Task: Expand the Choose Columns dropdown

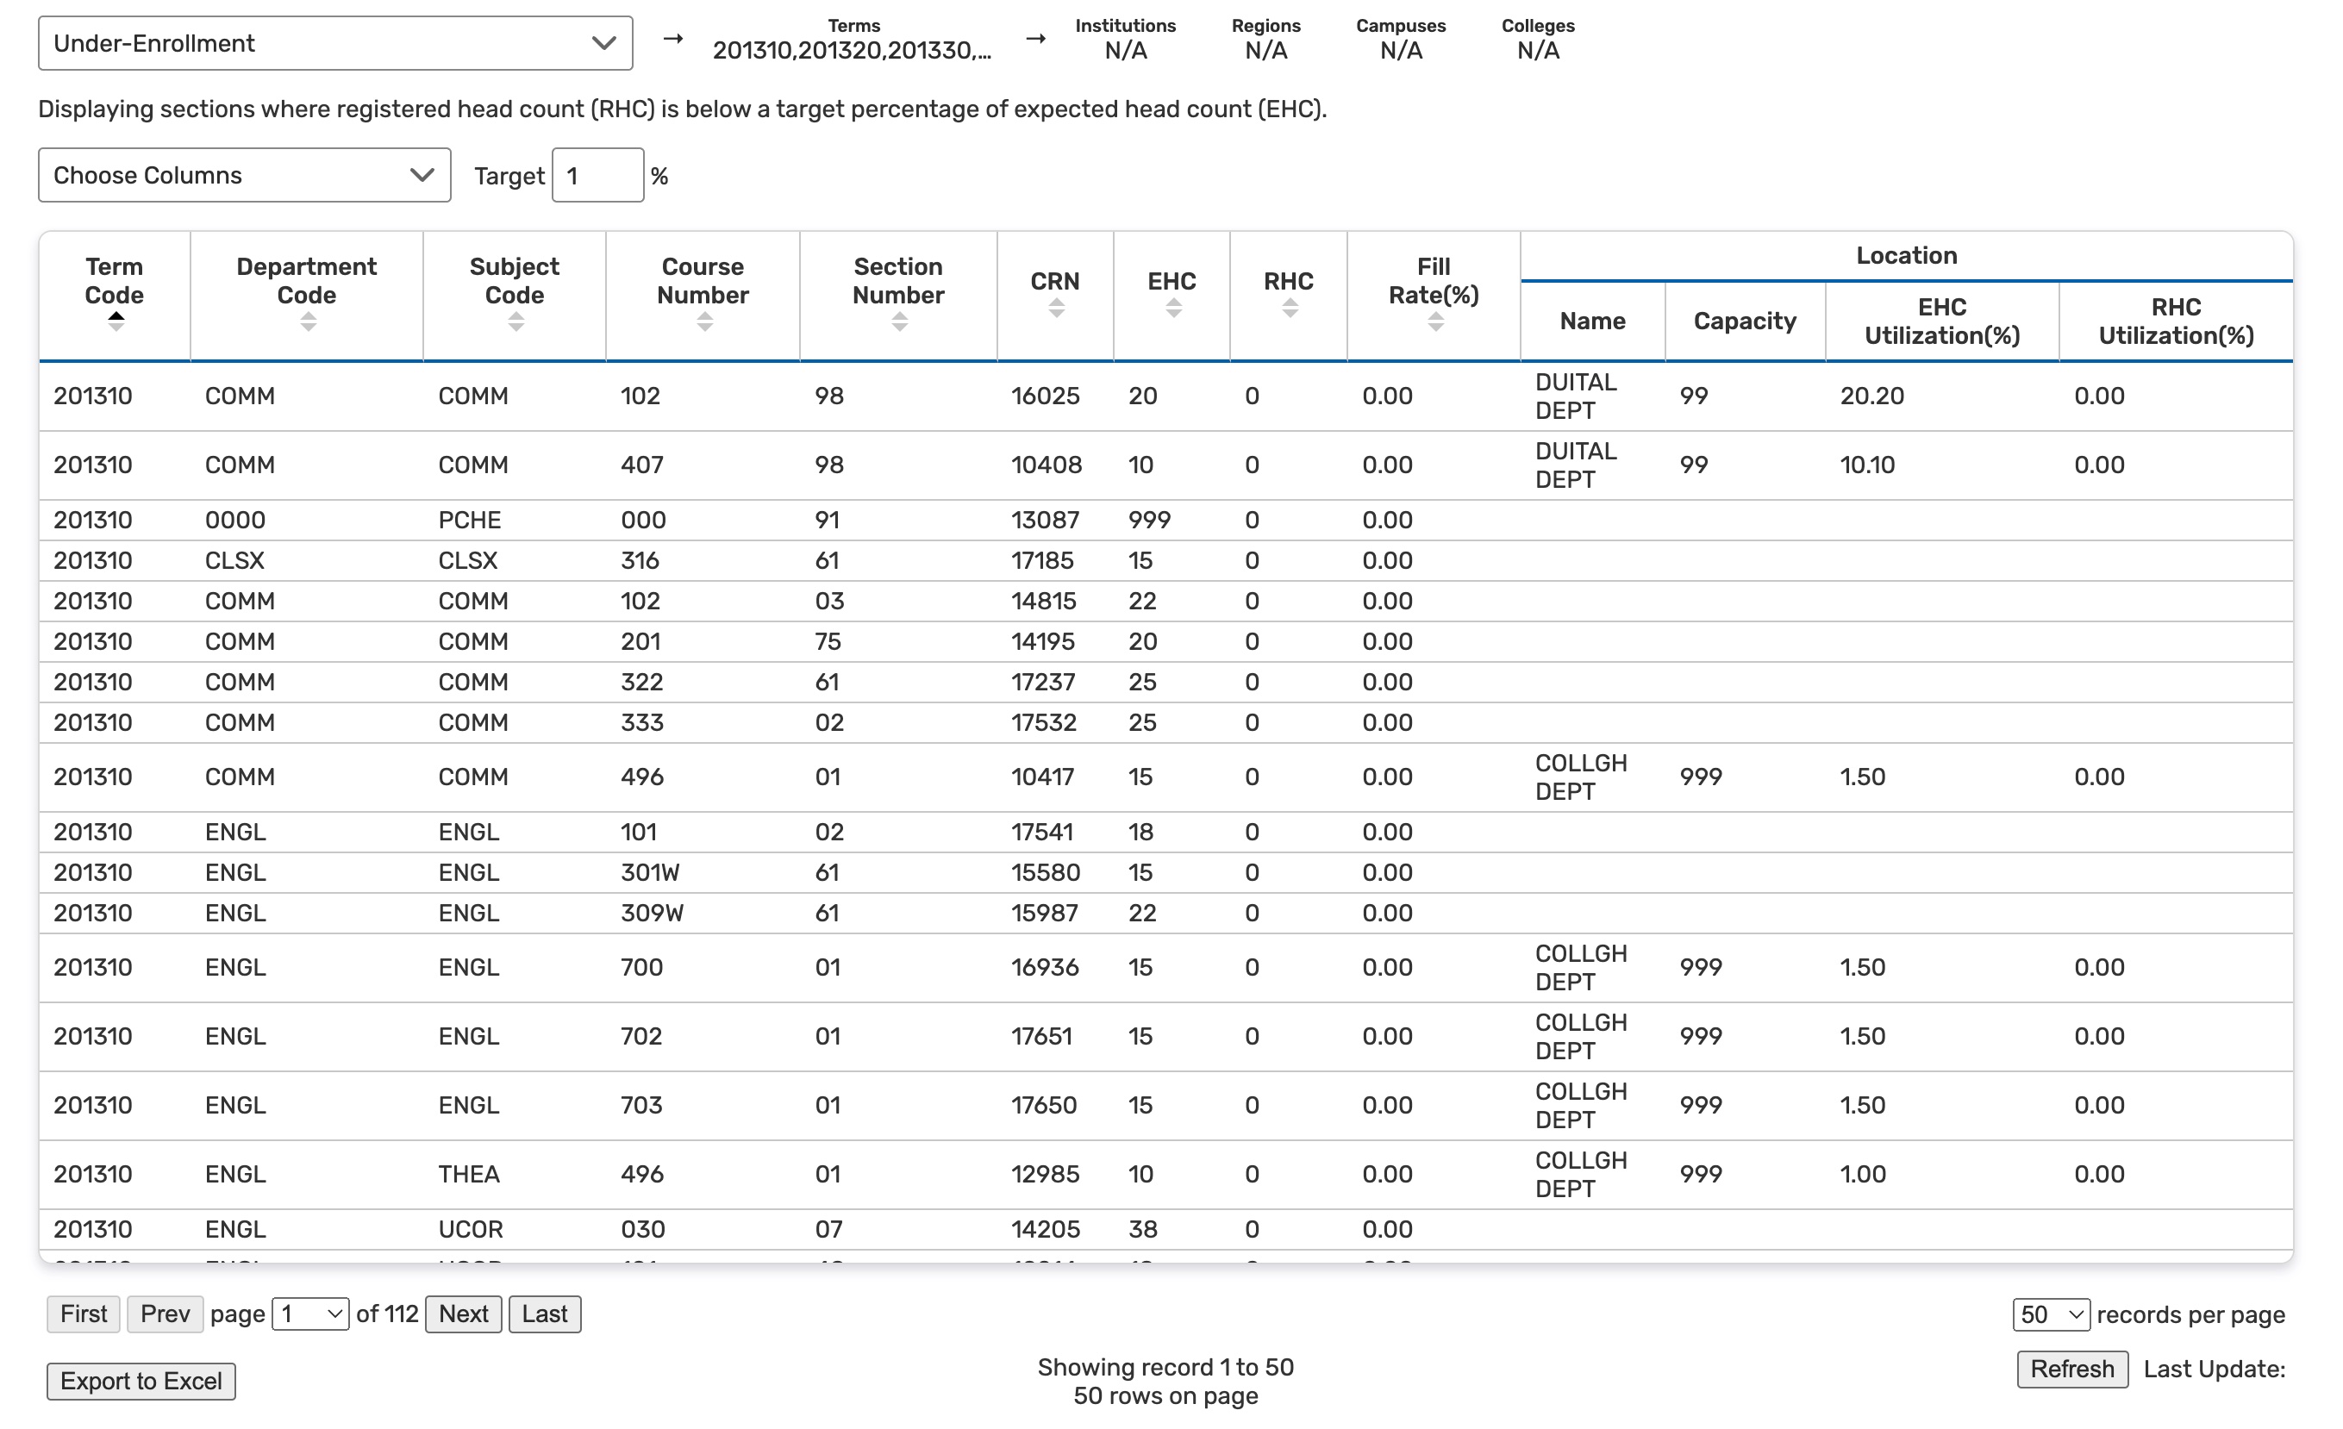Action: (244, 176)
